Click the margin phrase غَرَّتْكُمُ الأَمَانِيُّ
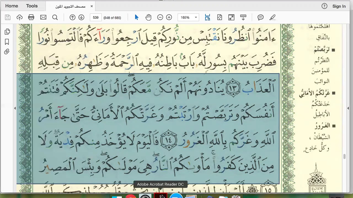The height and width of the screenshot is (198, 353). (x=315, y=93)
